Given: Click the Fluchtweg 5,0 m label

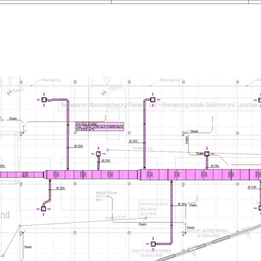Looking at the screenshot, I should tap(142, 148).
